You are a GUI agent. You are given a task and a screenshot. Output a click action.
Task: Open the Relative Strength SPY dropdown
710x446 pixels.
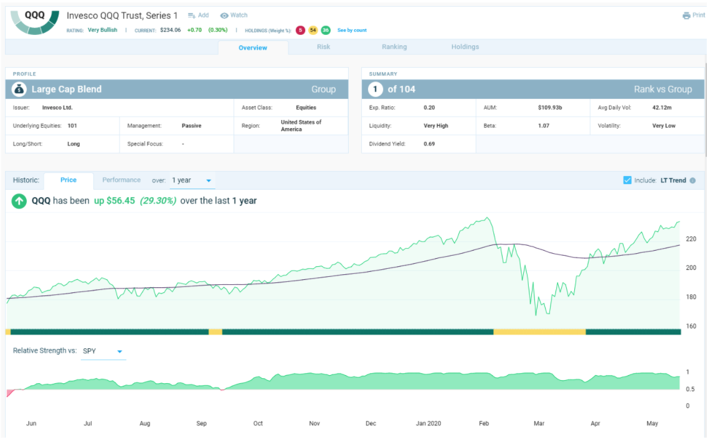click(x=103, y=350)
